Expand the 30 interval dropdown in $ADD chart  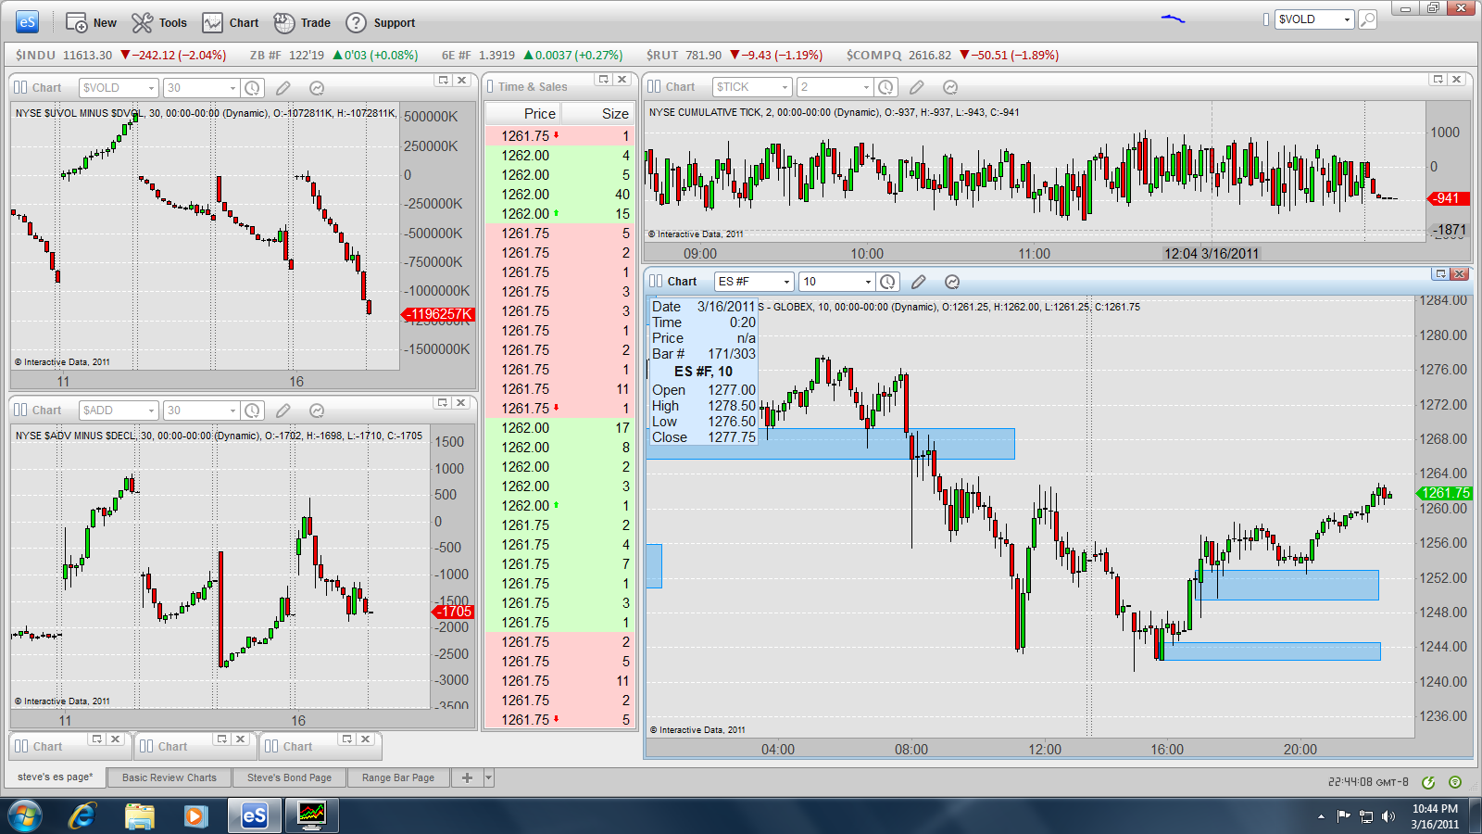click(232, 411)
